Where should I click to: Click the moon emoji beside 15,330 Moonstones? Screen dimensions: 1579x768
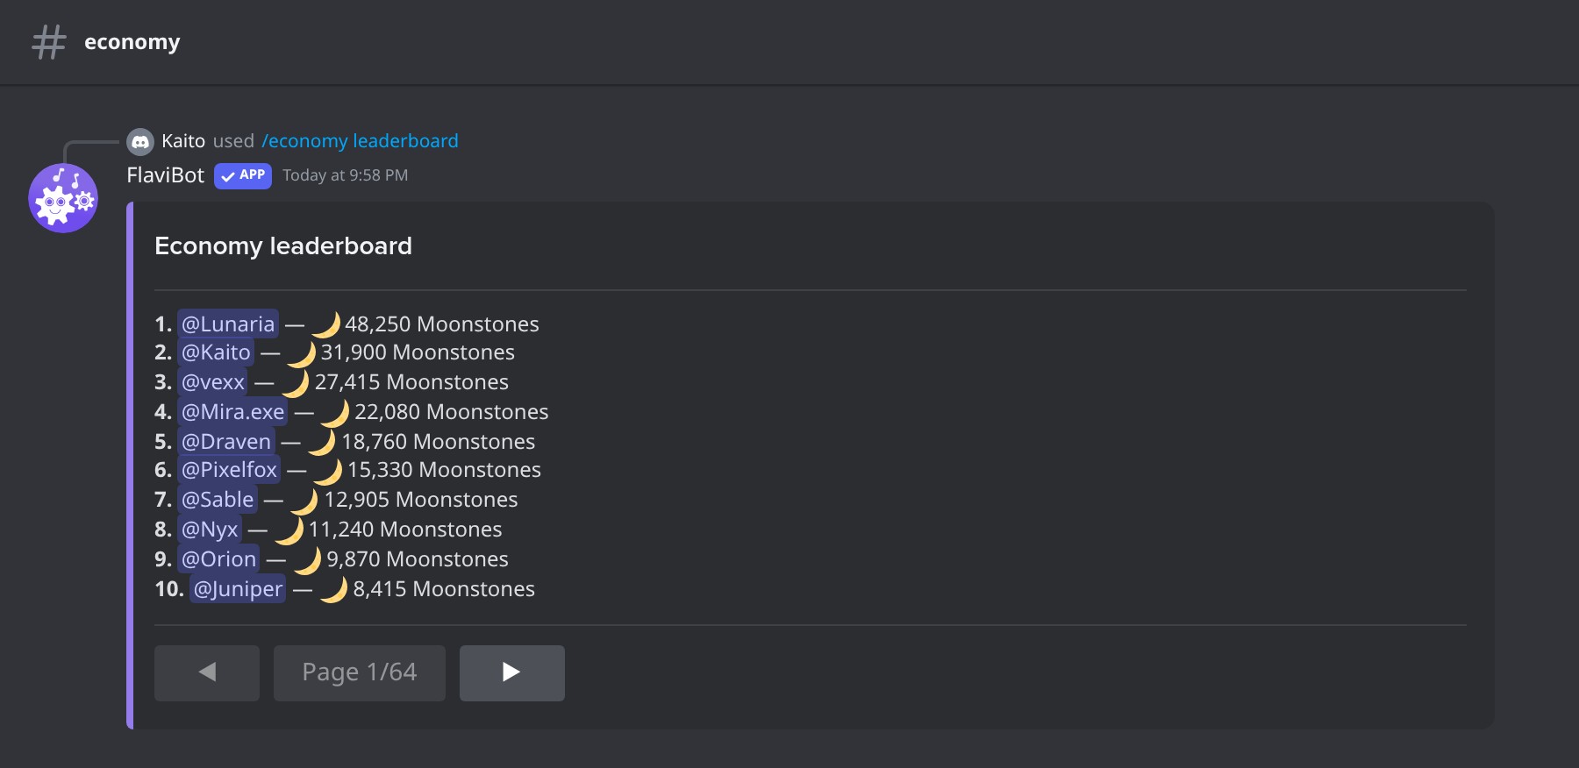[328, 470]
